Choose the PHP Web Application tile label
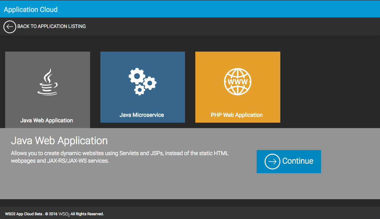 [x=237, y=115]
